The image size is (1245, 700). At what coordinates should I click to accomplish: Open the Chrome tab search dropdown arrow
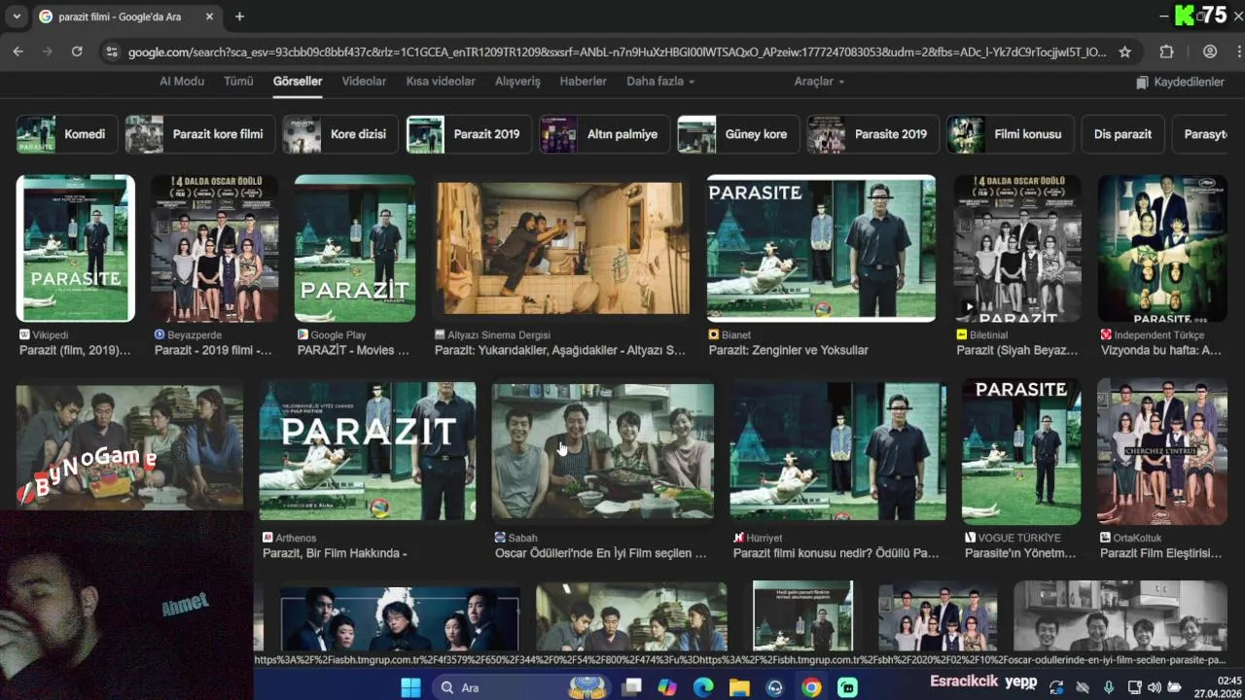click(x=17, y=17)
